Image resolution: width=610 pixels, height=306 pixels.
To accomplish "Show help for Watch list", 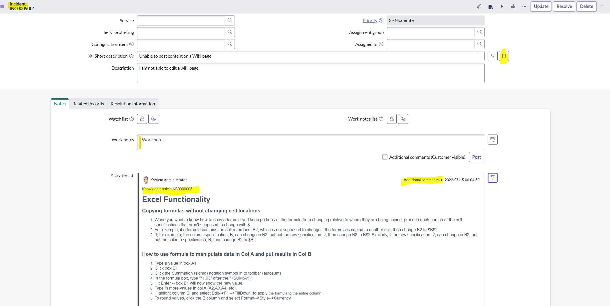I will pos(132,119).
